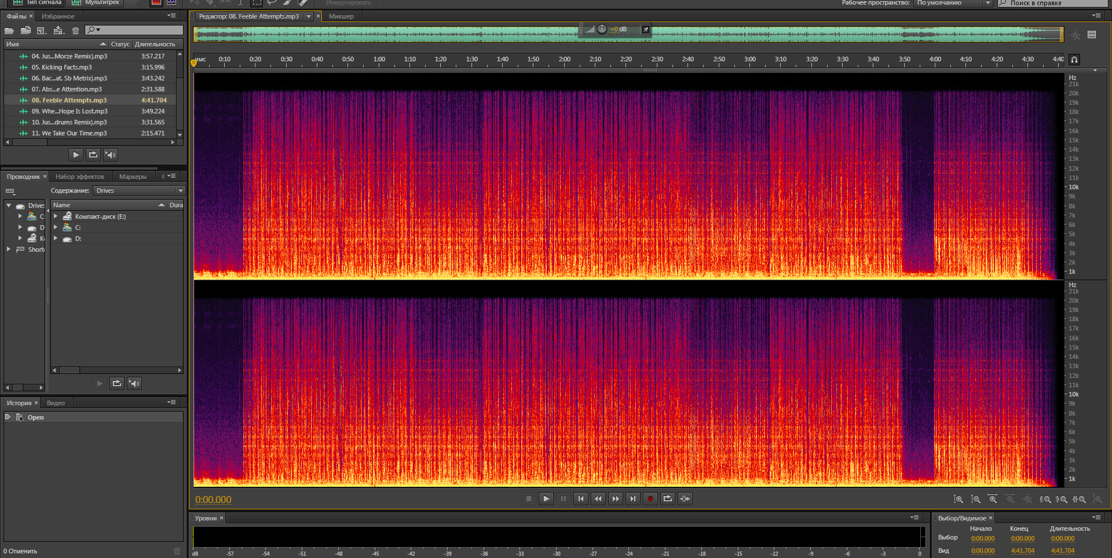The image size is (1112, 558).
Task: Sort files by Имя column header
Action: tap(56, 44)
